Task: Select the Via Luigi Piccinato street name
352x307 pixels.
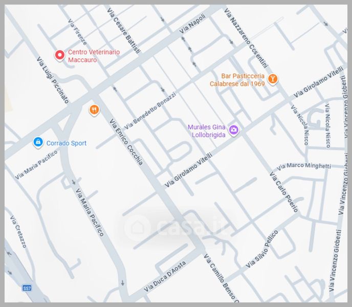Action: tap(53, 79)
